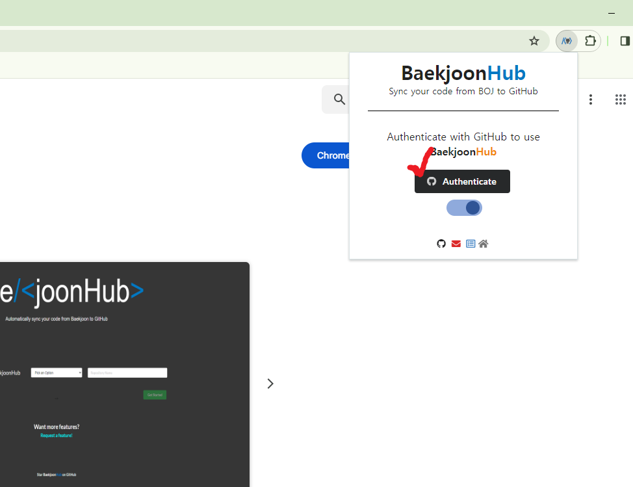Screen dimensions: 633x487
Task: Open GitHub icon in popup footer
Action: click(441, 243)
